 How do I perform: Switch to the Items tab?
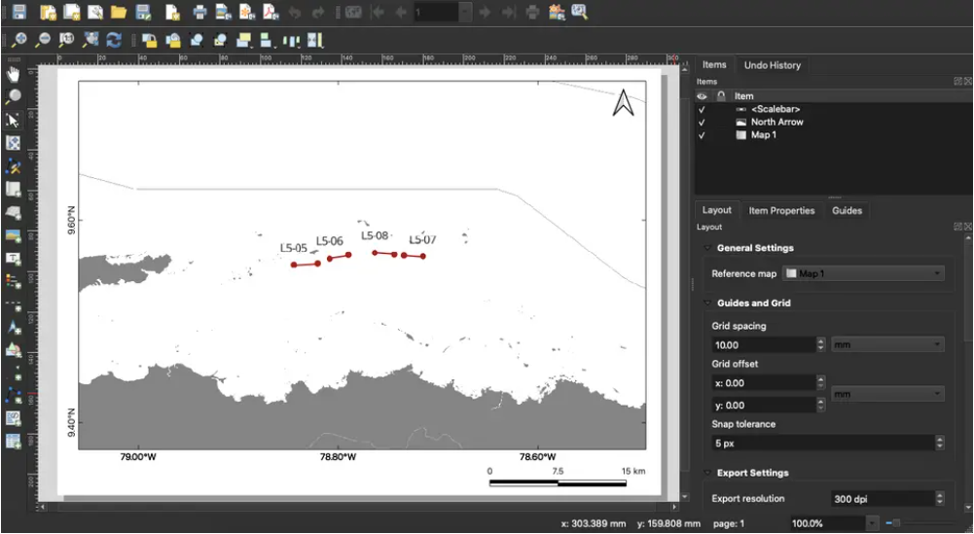click(714, 64)
